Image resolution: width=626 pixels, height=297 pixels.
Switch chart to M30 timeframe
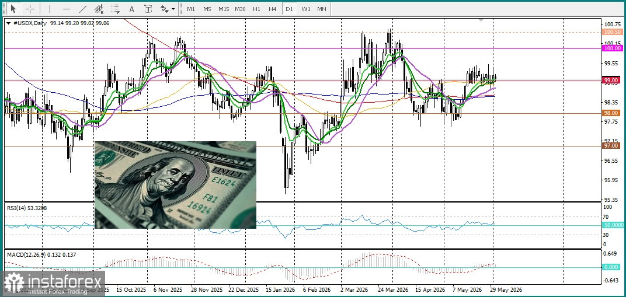(241, 8)
